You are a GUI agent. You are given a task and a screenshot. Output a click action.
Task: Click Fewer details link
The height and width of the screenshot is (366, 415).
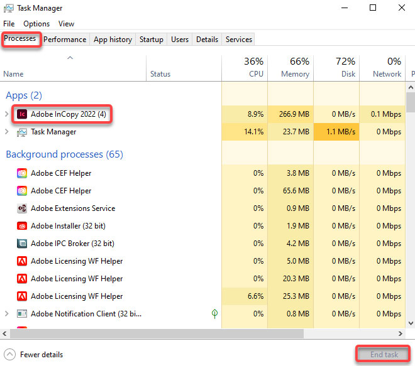41,355
